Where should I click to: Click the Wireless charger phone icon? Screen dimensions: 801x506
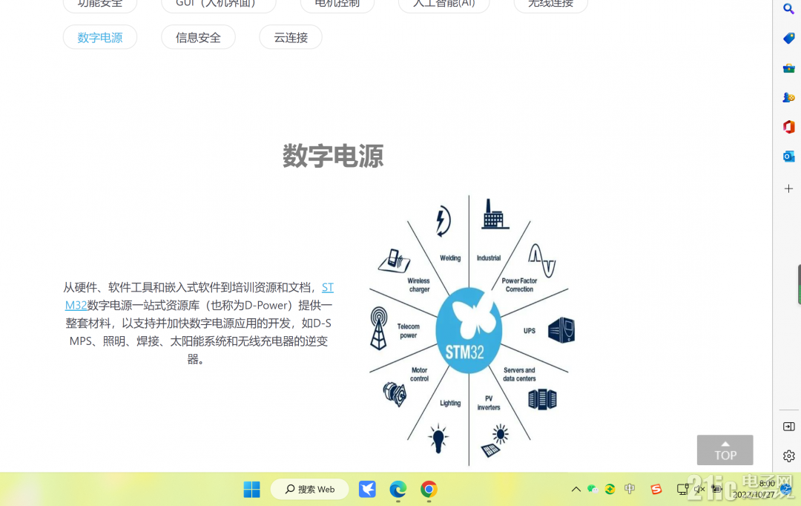[x=394, y=260]
